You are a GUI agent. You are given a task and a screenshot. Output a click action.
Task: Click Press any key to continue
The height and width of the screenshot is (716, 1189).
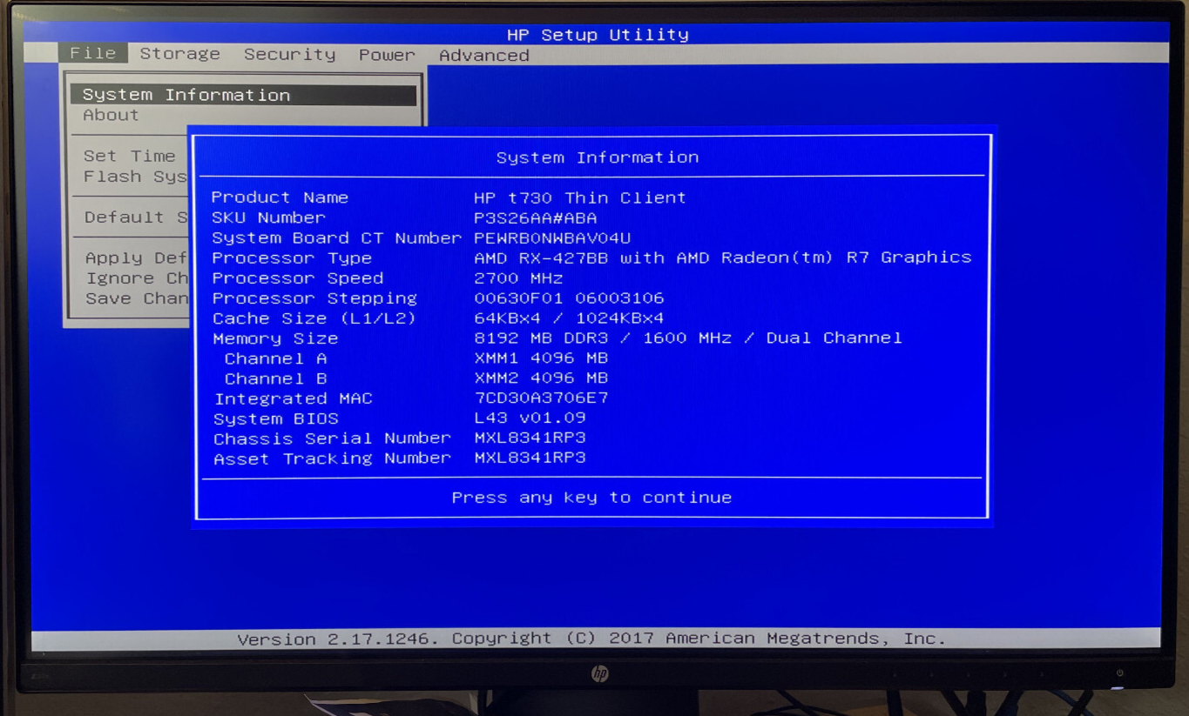pos(591,498)
